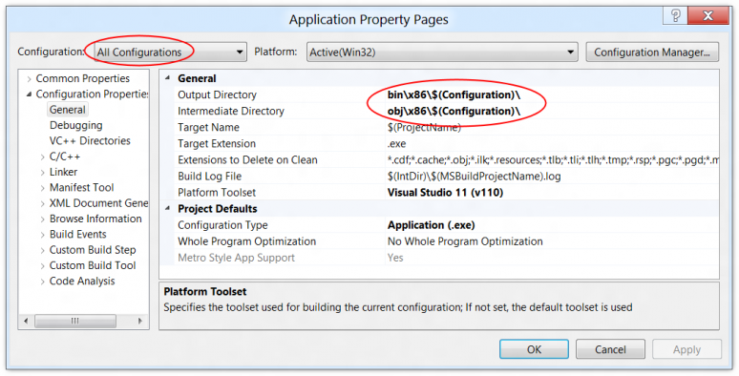Viewport: 739px width, 376px height.
Task: Confirm with the OK button
Action: click(534, 349)
